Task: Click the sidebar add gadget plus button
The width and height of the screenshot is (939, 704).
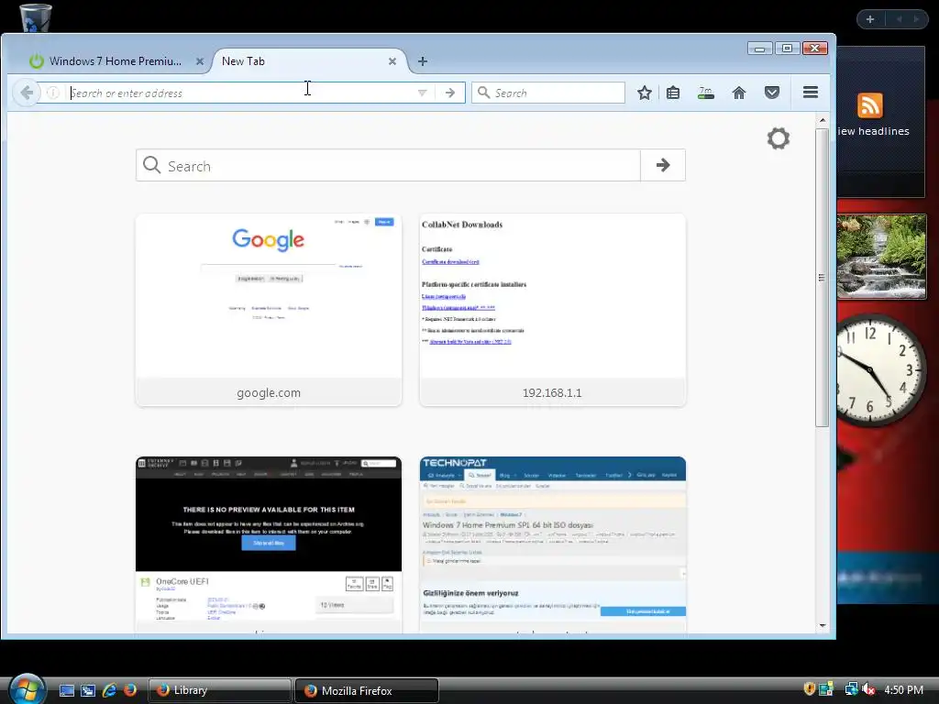Action: 870,19
